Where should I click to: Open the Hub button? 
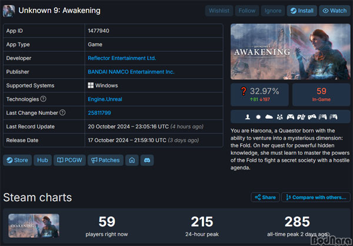(42, 160)
